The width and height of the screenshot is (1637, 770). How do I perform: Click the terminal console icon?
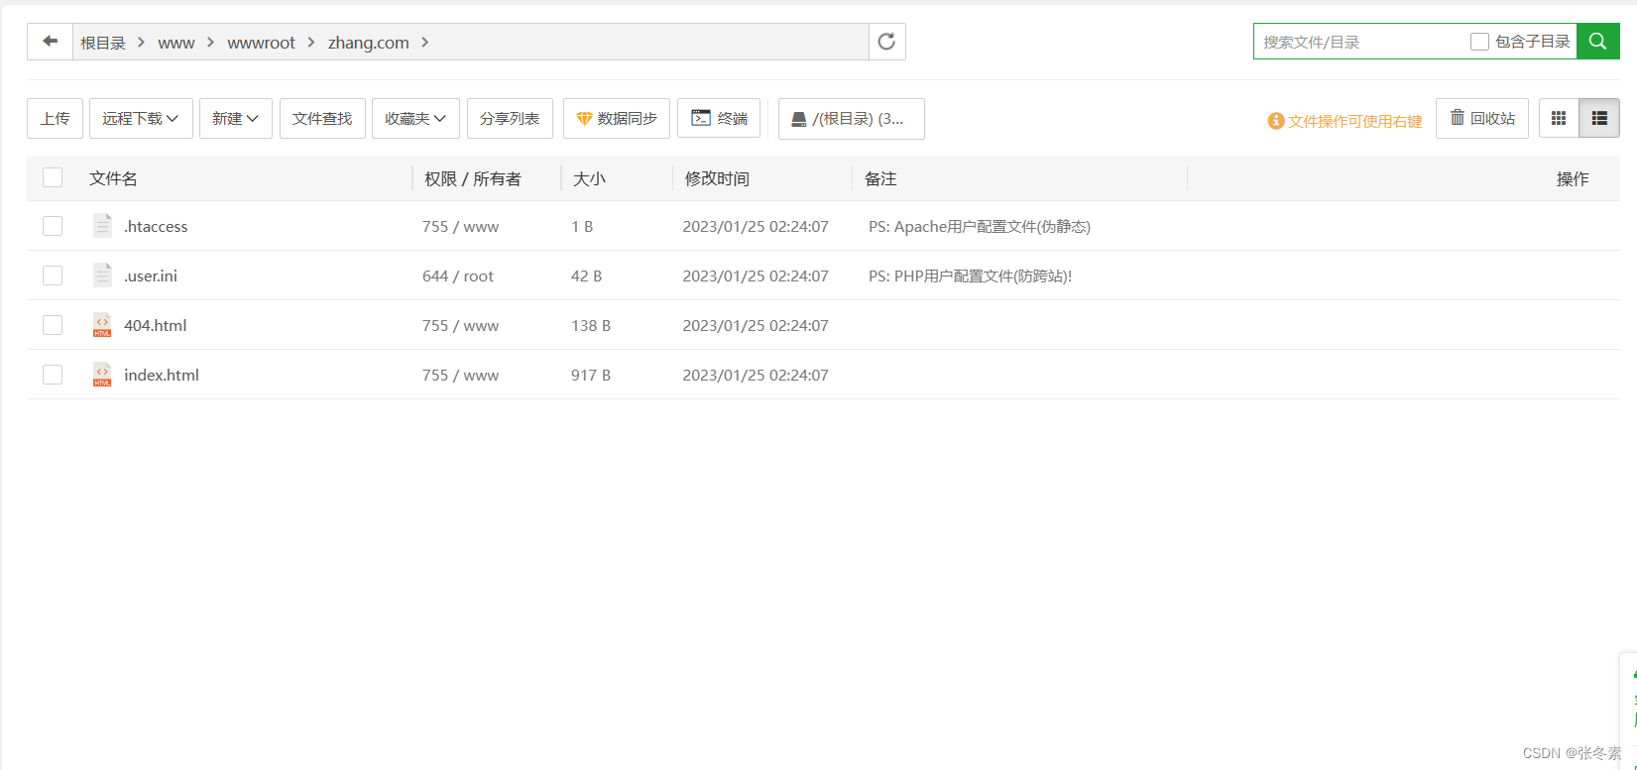(x=701, y=118)
